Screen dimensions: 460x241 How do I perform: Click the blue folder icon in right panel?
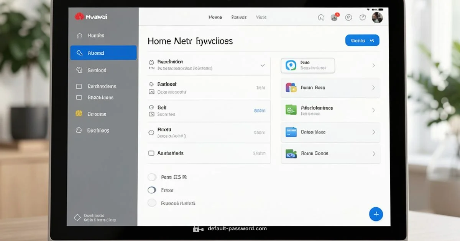[x=290, y=132]
